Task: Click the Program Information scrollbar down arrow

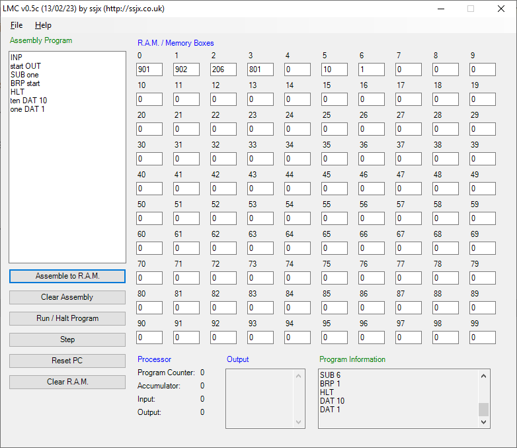Action: pos(484,422)
